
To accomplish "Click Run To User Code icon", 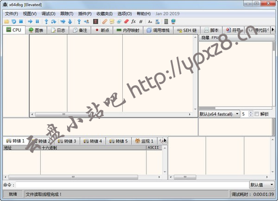I will pos(86,22).
